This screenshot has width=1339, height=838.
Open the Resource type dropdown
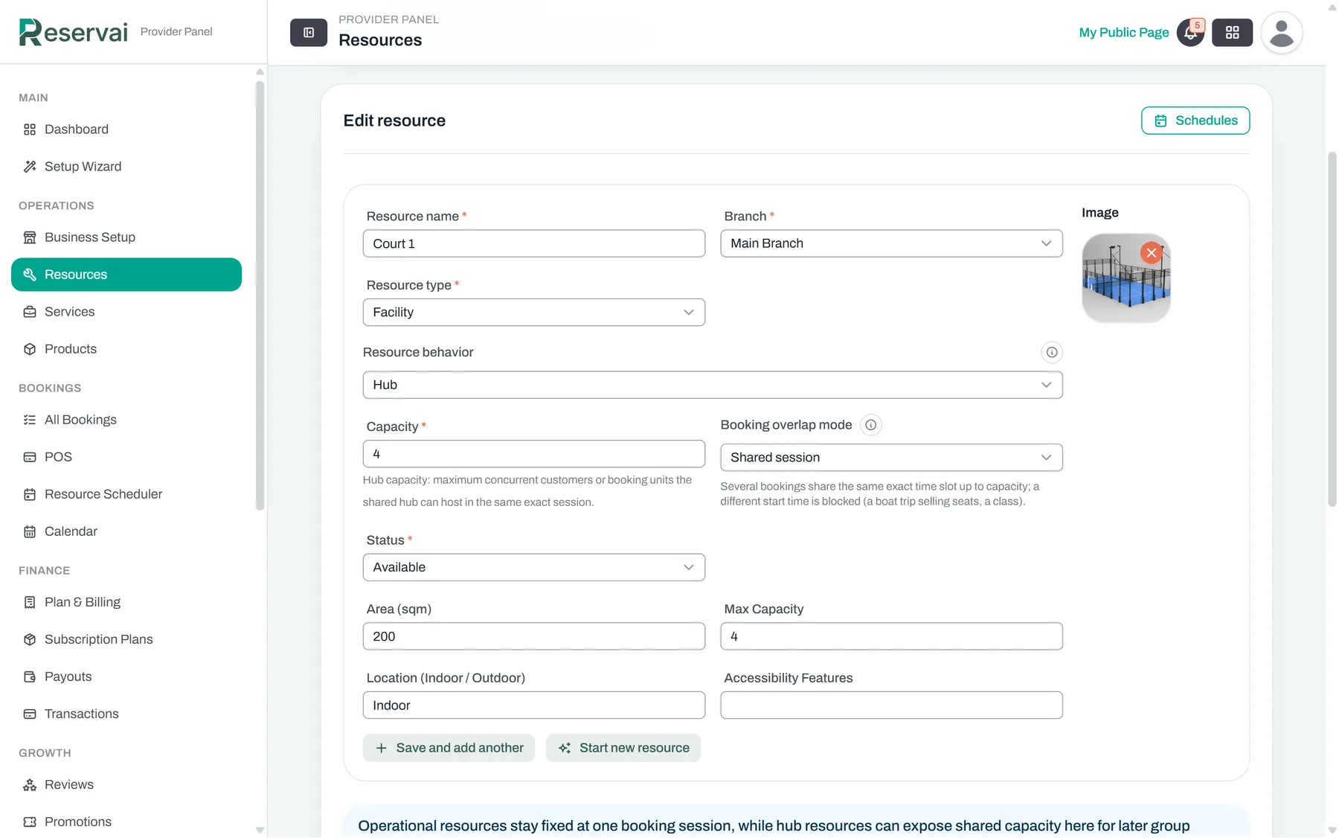click(534, 313)
